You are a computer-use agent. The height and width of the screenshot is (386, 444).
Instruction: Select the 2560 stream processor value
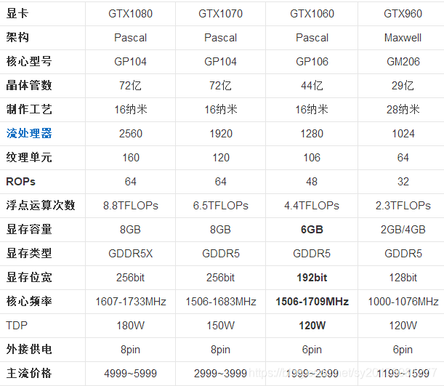click(130, 134)
